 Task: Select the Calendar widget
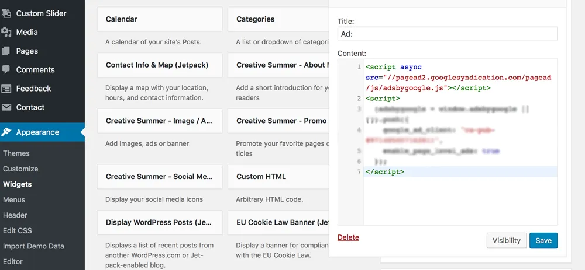pyautogui.click(x=160, y=19)
